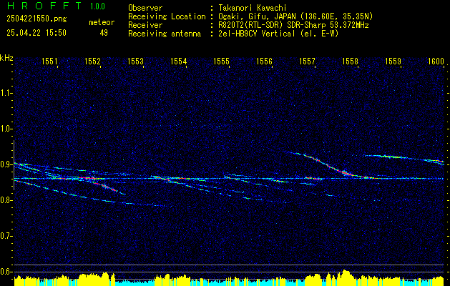Click the date stamp 25.04.22 15:50
450x286 pixels.
[36, 33]
